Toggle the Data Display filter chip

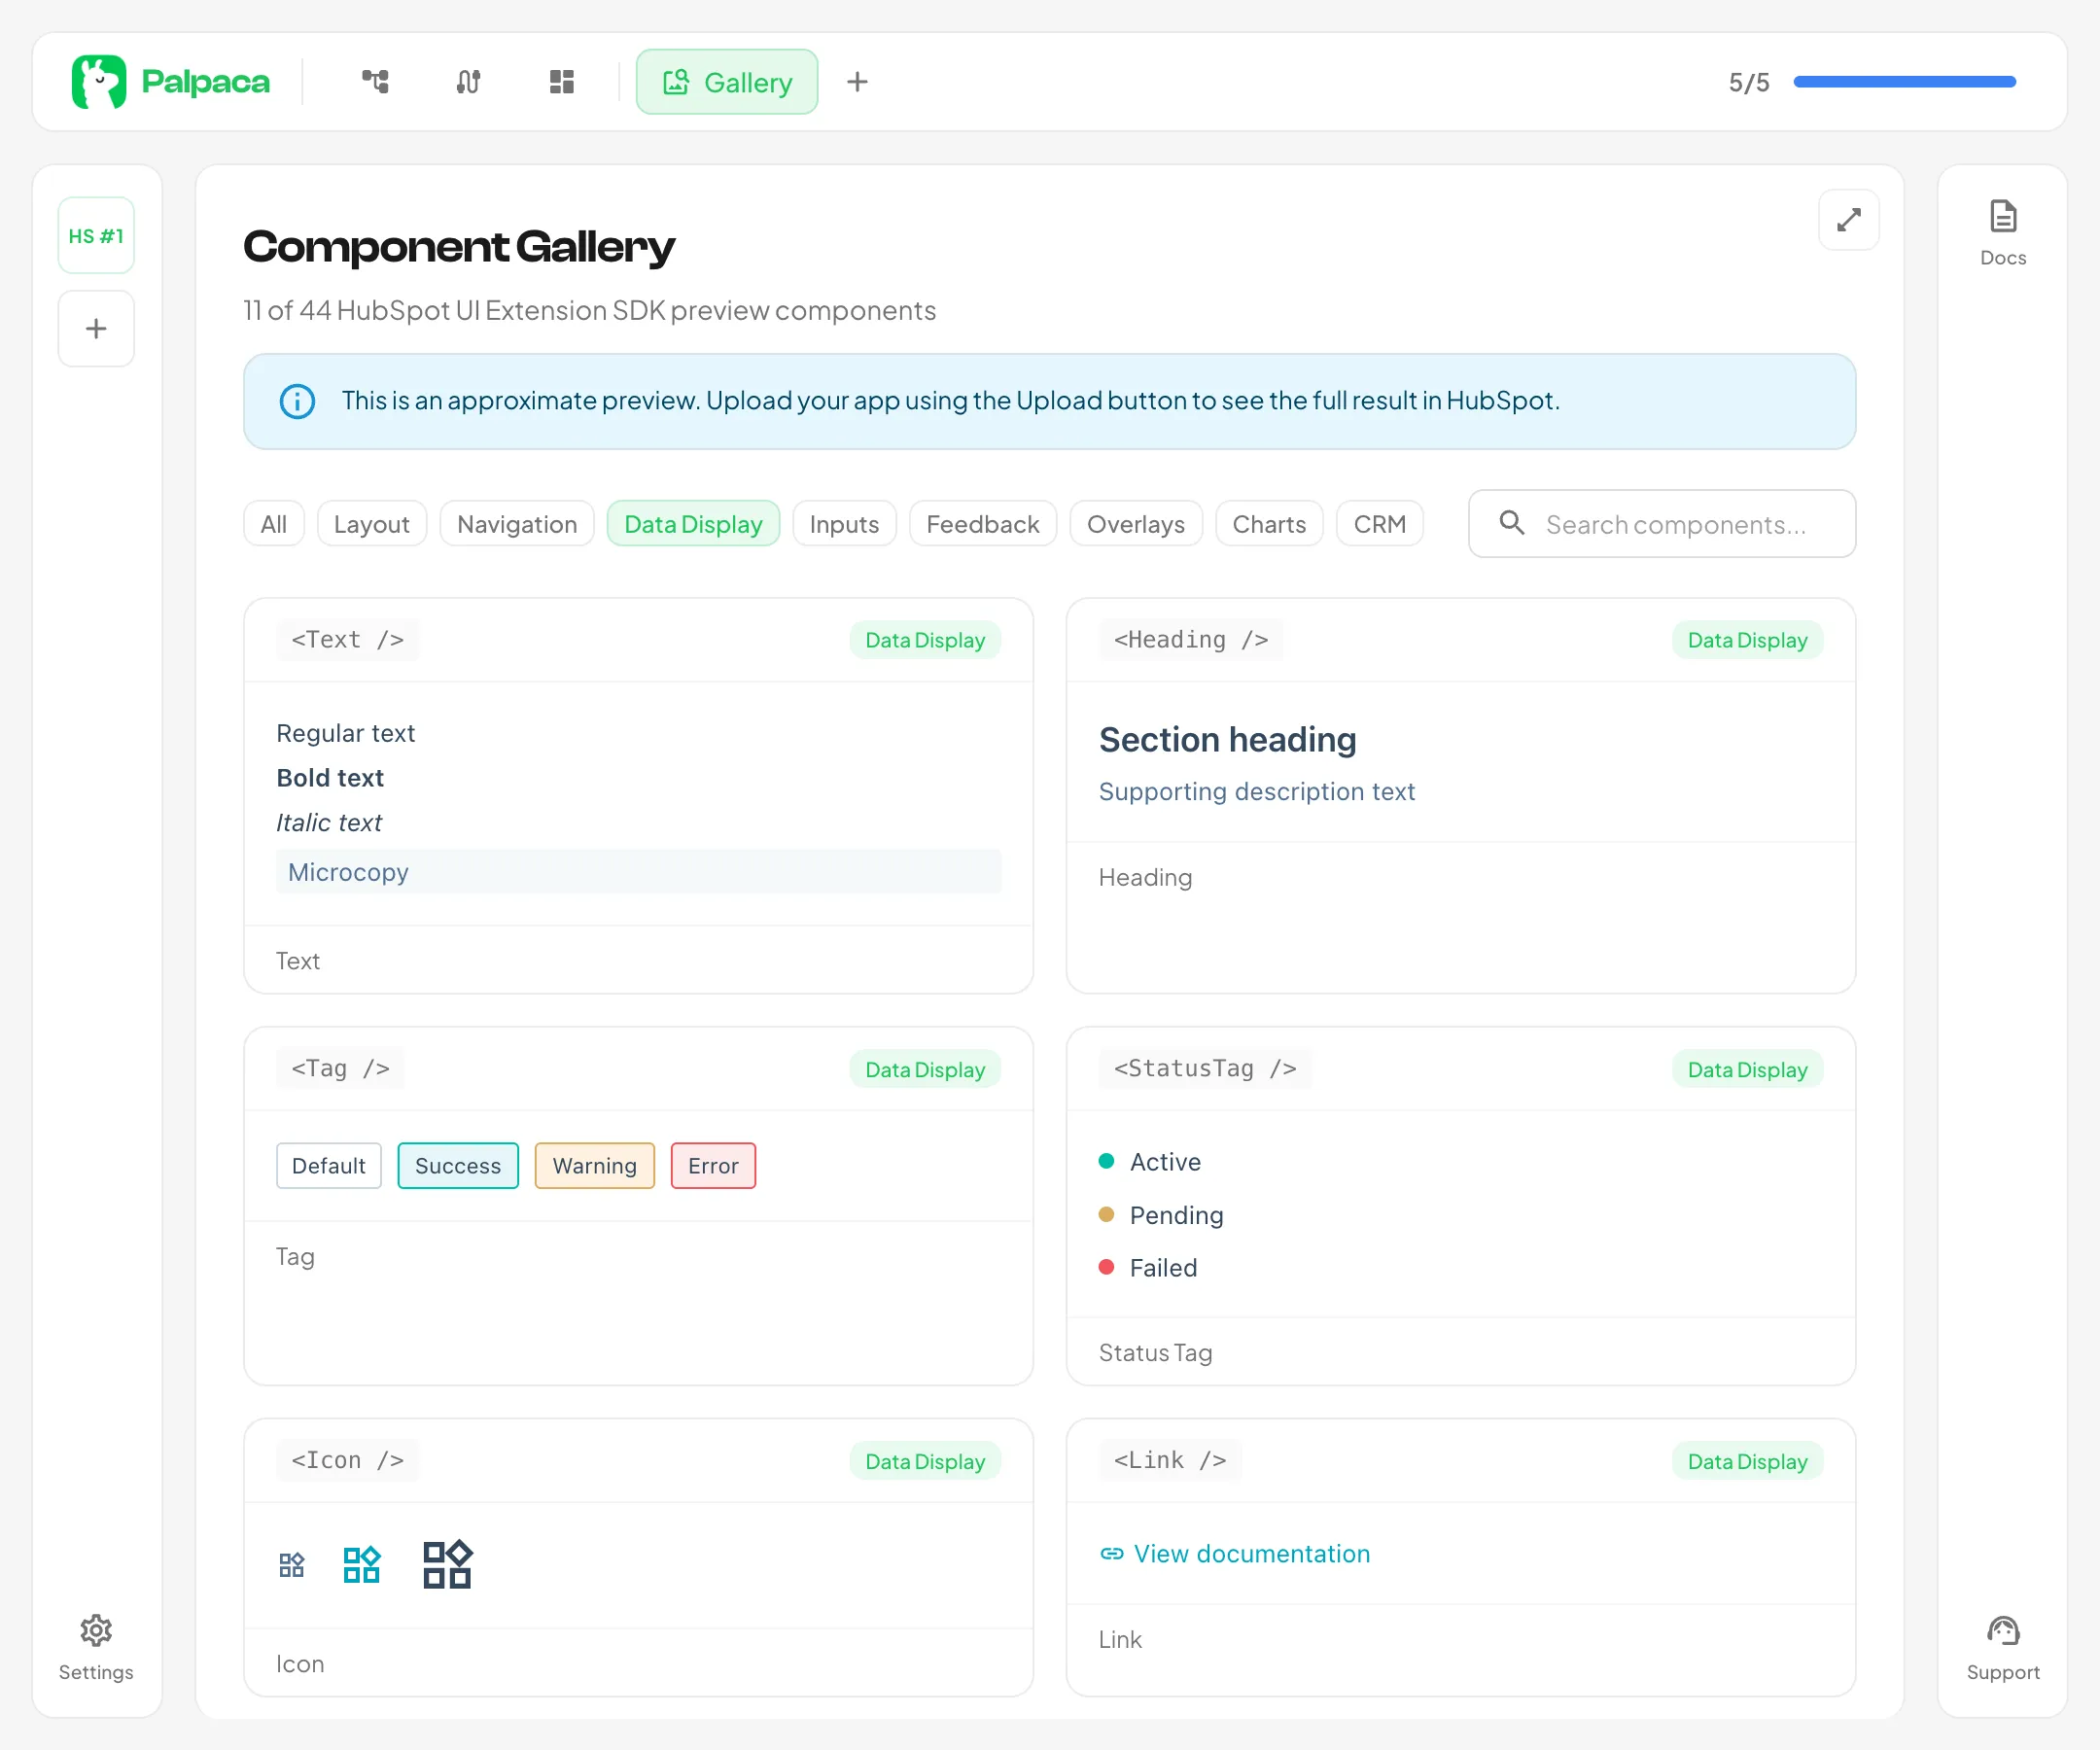(693, 524)
